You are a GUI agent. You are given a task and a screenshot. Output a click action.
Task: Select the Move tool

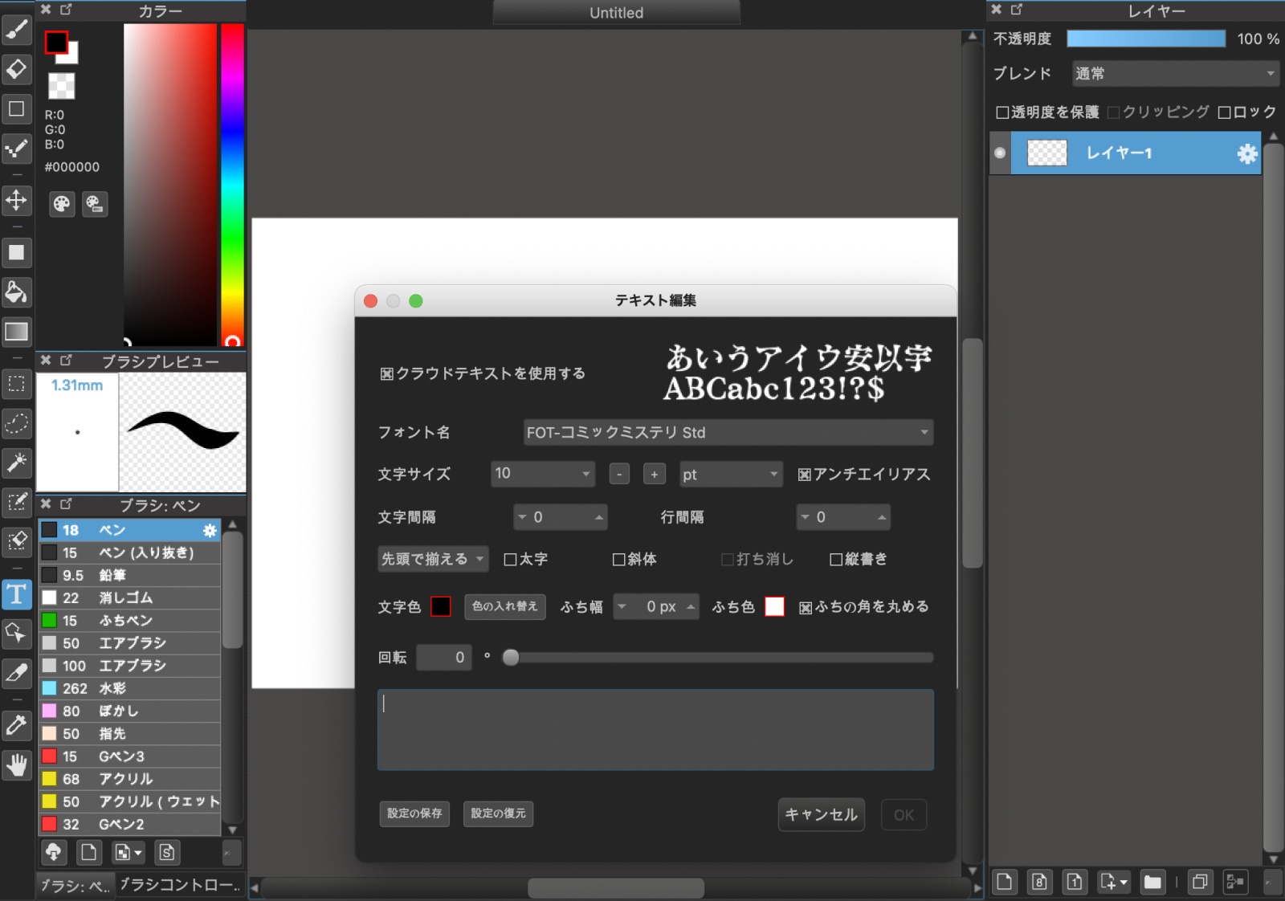coord(17,200)
